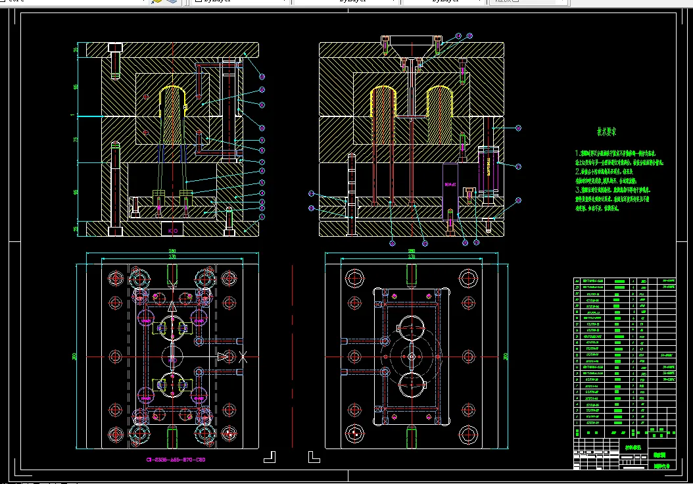Select the green '技术要求' heading text
The image size is (693, 484).
606,132
